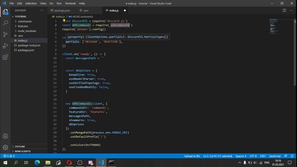The height and width of the screenshot is (167, 297).
Task: Change language mode via JavaScript status item
Action: click(x=275, y=156)
